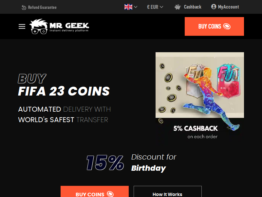Click the 15% Birthday discount banner
The image size is (262, 197).
click(x=131, y=163)
